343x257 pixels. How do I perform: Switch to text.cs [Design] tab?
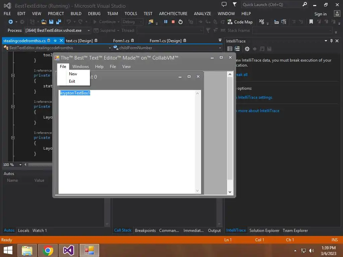79,40
